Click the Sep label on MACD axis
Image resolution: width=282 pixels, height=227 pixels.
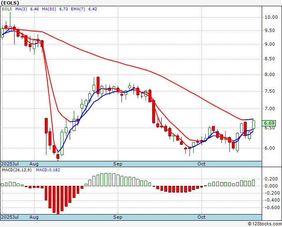[118, 217]
